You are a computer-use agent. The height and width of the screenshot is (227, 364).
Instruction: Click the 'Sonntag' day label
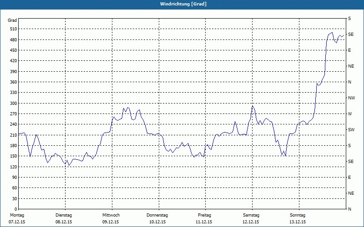pyautogui.click(x=298, y=215)
